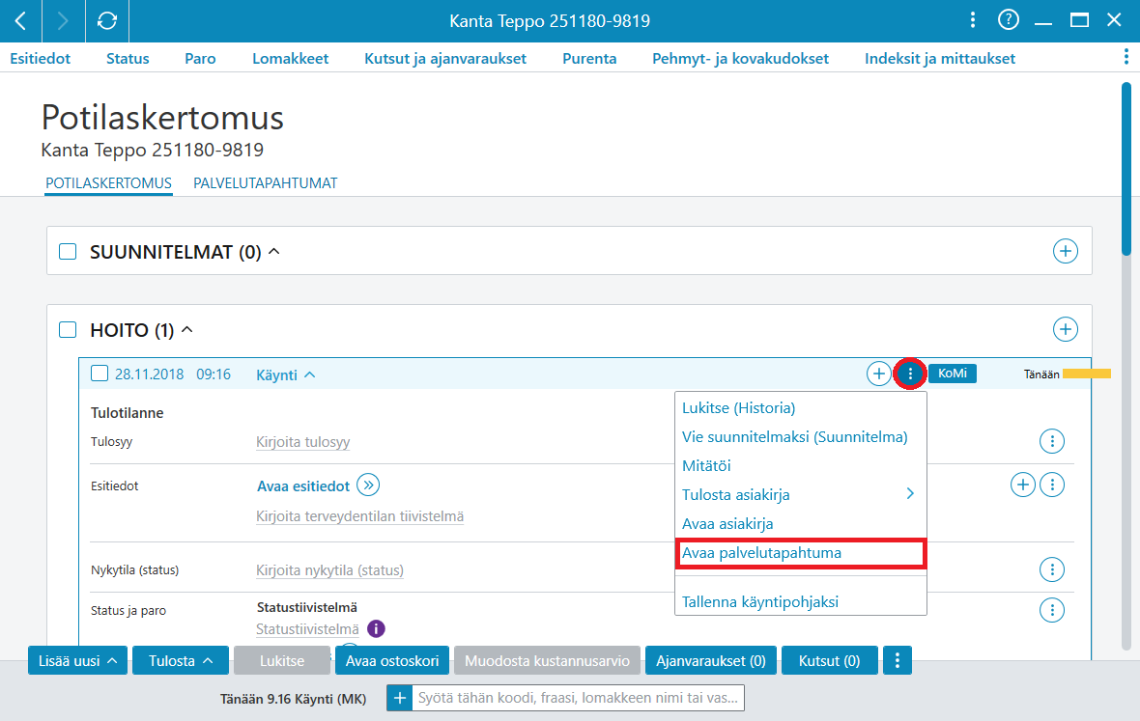Click the plus icon in SUUNNITELMAT section
The image size is (1140, 721).
(1065, 251)
